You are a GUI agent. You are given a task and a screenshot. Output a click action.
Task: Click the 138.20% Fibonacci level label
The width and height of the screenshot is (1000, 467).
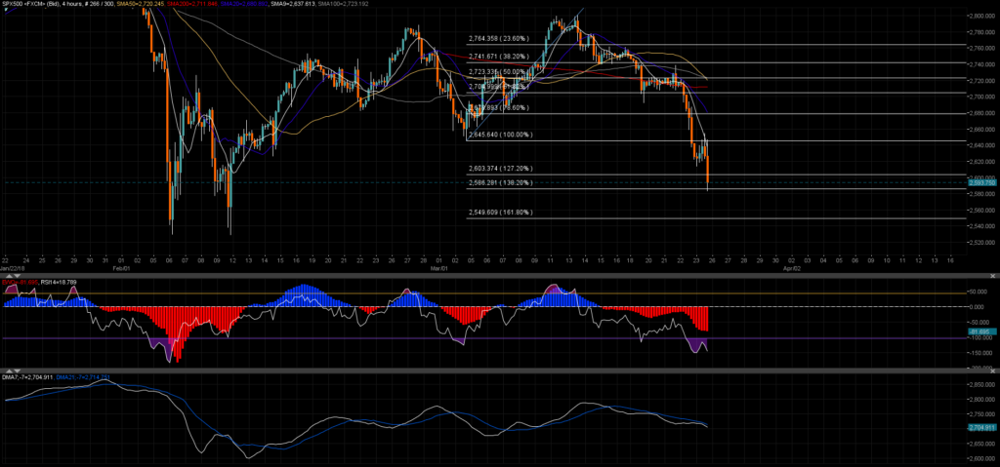(501, 183)
